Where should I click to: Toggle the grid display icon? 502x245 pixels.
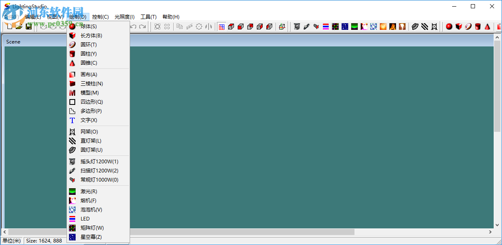(x=221, y=26)
